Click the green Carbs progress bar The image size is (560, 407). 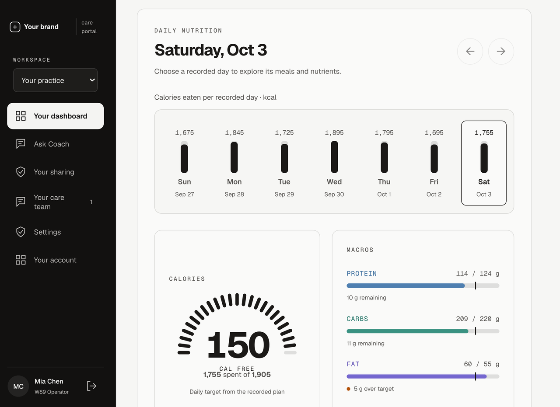tap(423, 331)
